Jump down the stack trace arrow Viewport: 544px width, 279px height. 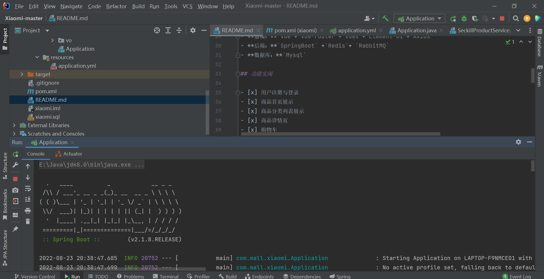[x=28, y=177]
